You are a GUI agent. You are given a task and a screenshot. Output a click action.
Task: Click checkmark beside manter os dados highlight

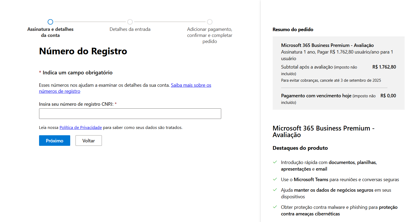[275, 190]
